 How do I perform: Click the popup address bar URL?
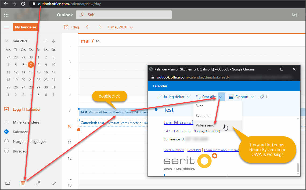[x=193, y=77]
